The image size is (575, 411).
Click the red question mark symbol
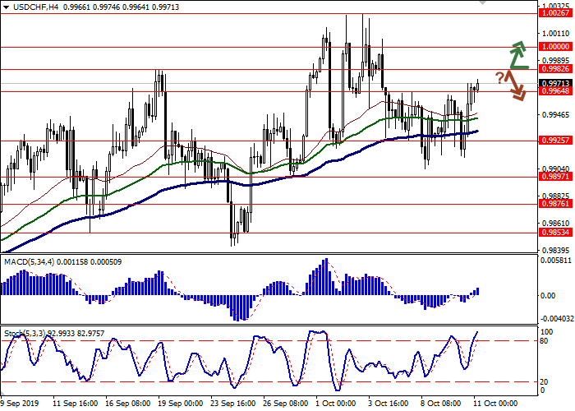coord(499,77)
